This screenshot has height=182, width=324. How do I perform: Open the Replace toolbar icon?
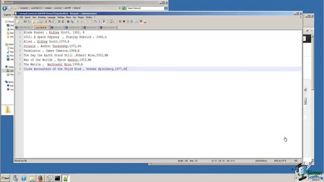point(72,21)
